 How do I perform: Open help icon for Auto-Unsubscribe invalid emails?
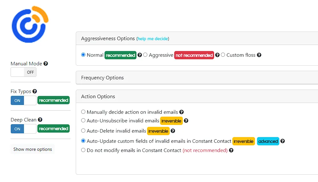186,121
